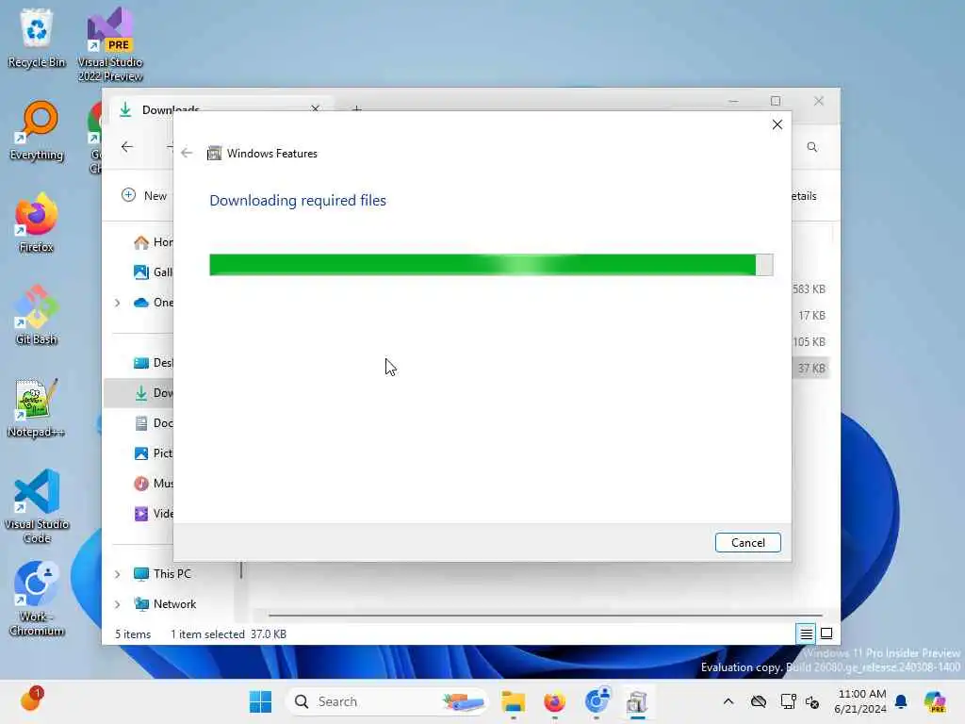Open the Recycle Bin desktop icon
This screenshot has height=724, width=965.
pos(37,38)
